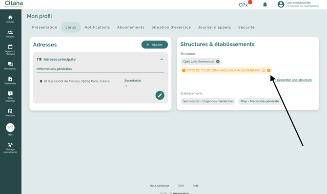Open the Situation d'exercice tab
Screen dimensions: 327x194
[x=171, y=27]
